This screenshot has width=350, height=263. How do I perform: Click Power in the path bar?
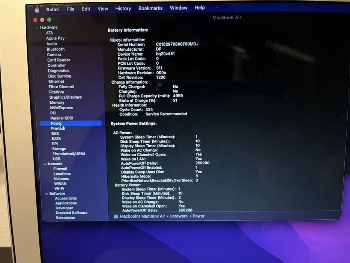pos(198,216)
